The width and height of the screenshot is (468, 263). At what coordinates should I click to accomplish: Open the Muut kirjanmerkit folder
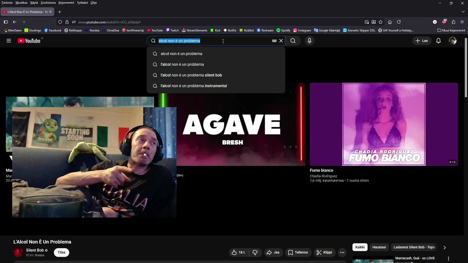(451, 30)
